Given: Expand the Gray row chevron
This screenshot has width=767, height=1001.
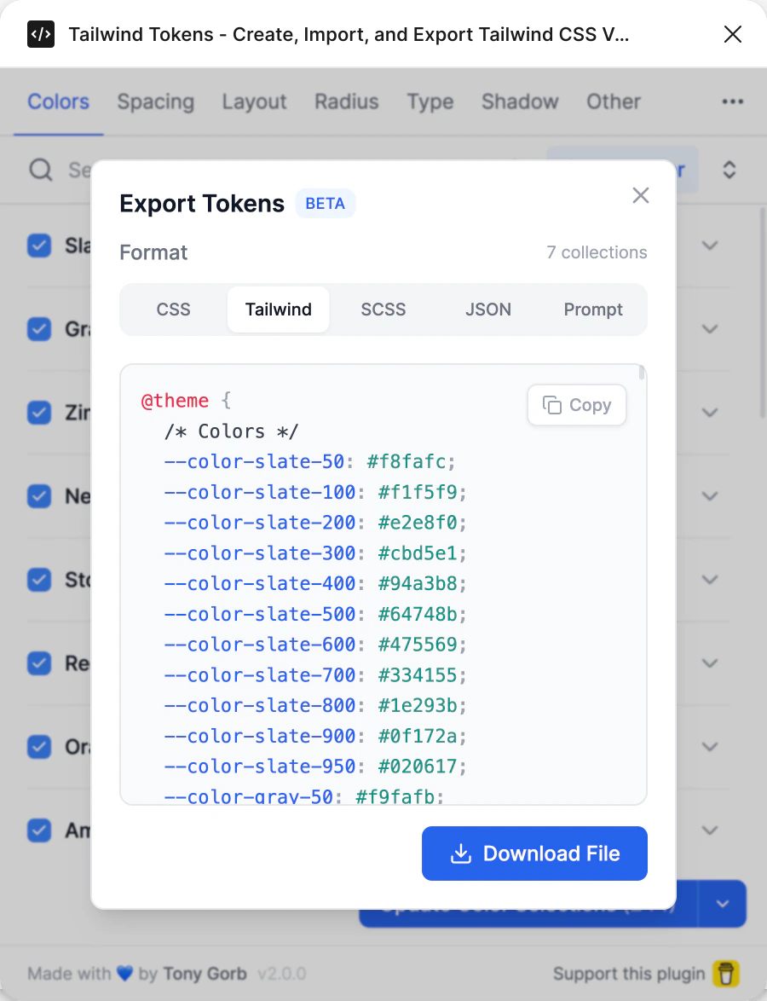Looking at the screenshot, I should (710, 329).
